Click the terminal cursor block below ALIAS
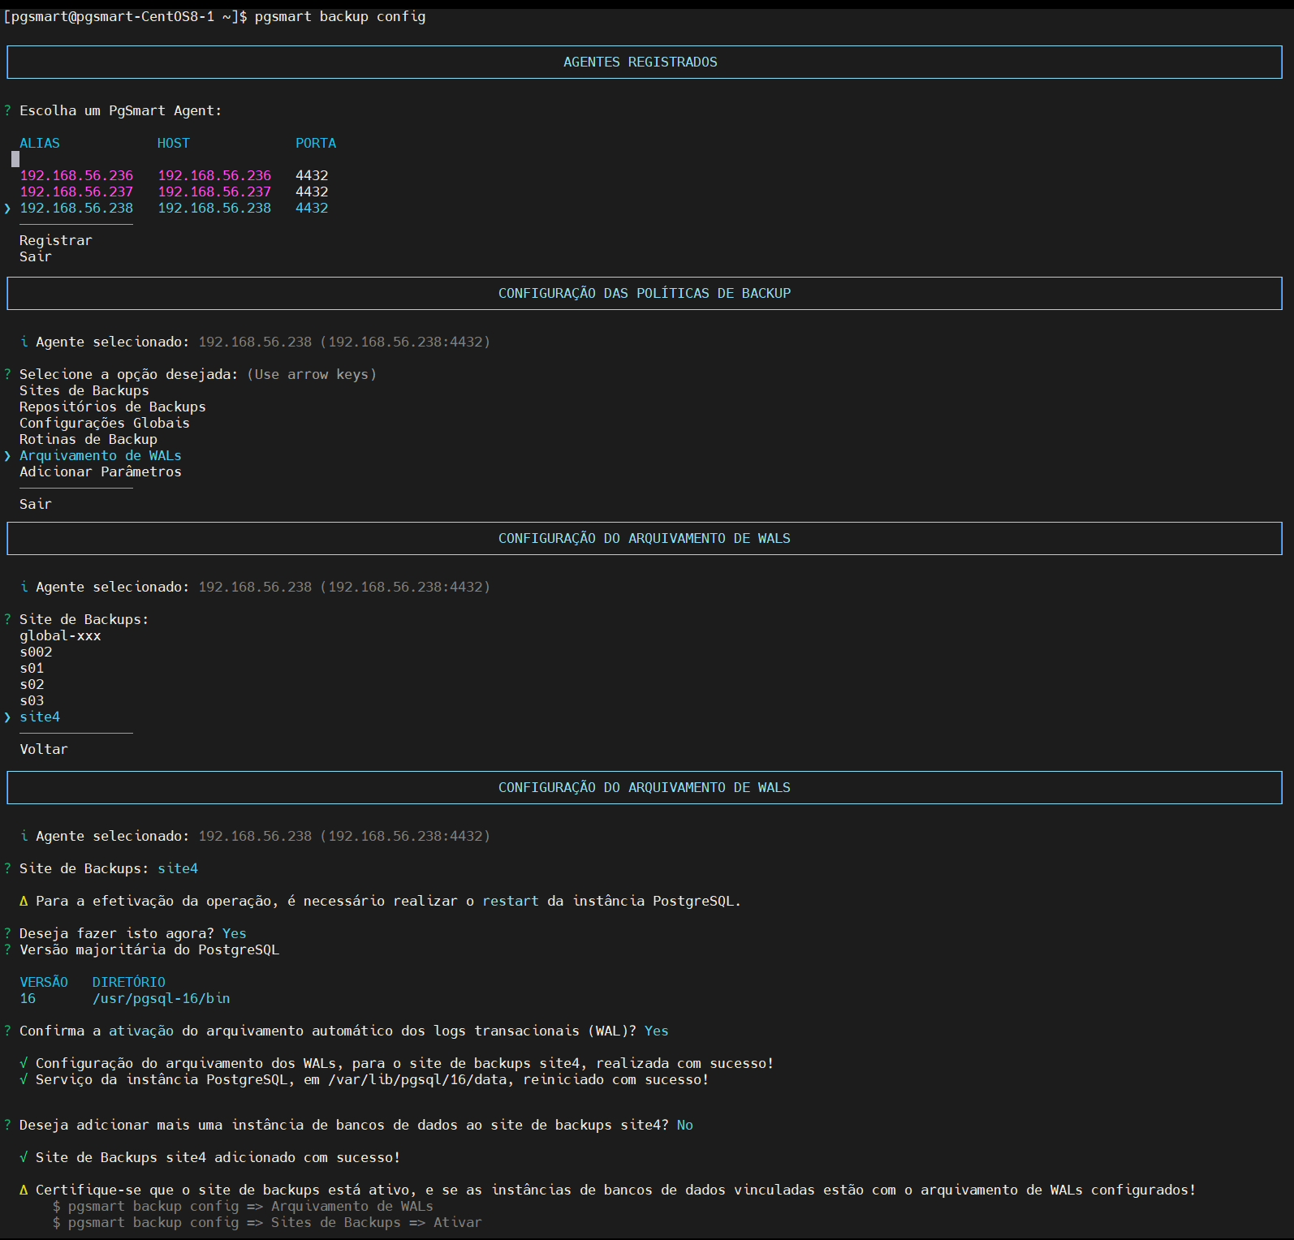 pos(15,159)
